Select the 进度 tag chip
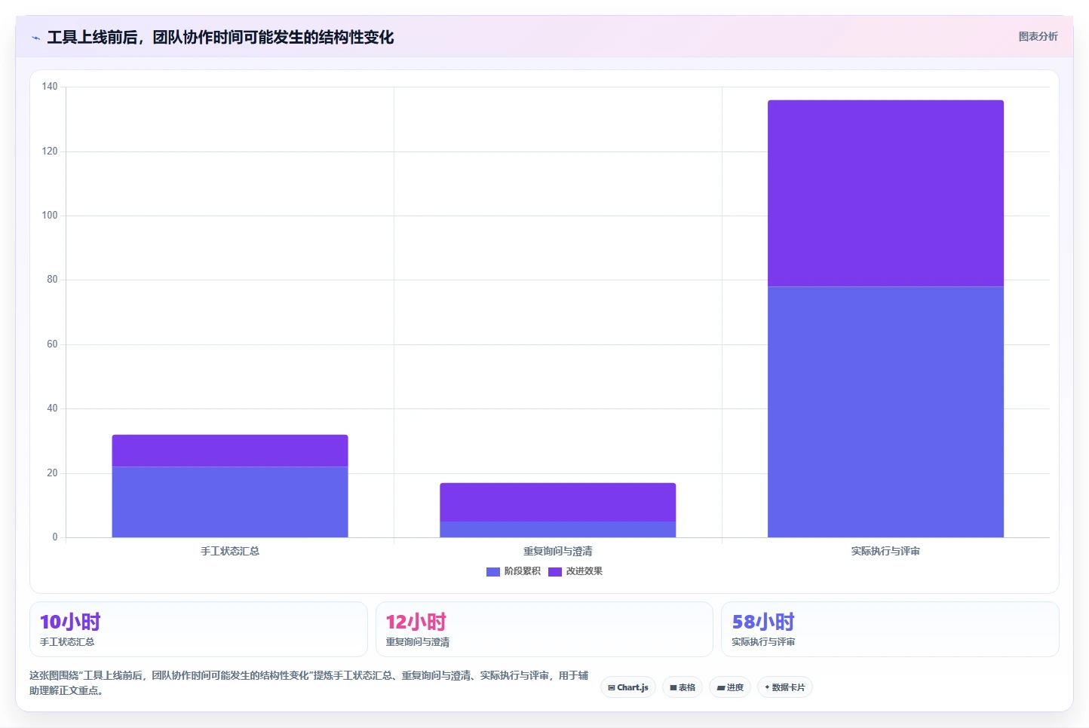The width and height of the screenshot is (1089, 728). tap(730, 687)
